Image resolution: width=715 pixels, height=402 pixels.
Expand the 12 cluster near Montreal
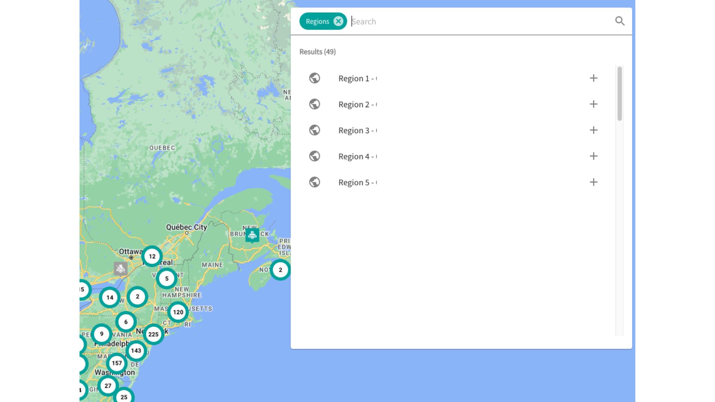point(152,256)
